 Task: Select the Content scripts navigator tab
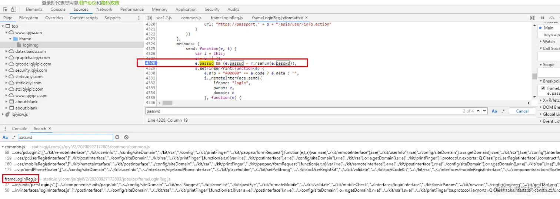coord(84,18)
